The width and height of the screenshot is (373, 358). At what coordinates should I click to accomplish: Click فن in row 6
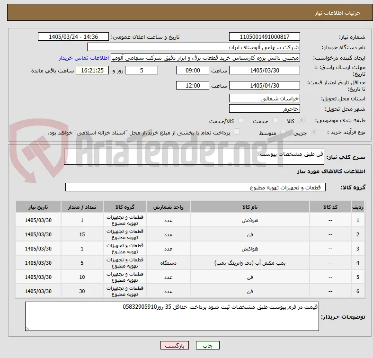click(250, 291)
